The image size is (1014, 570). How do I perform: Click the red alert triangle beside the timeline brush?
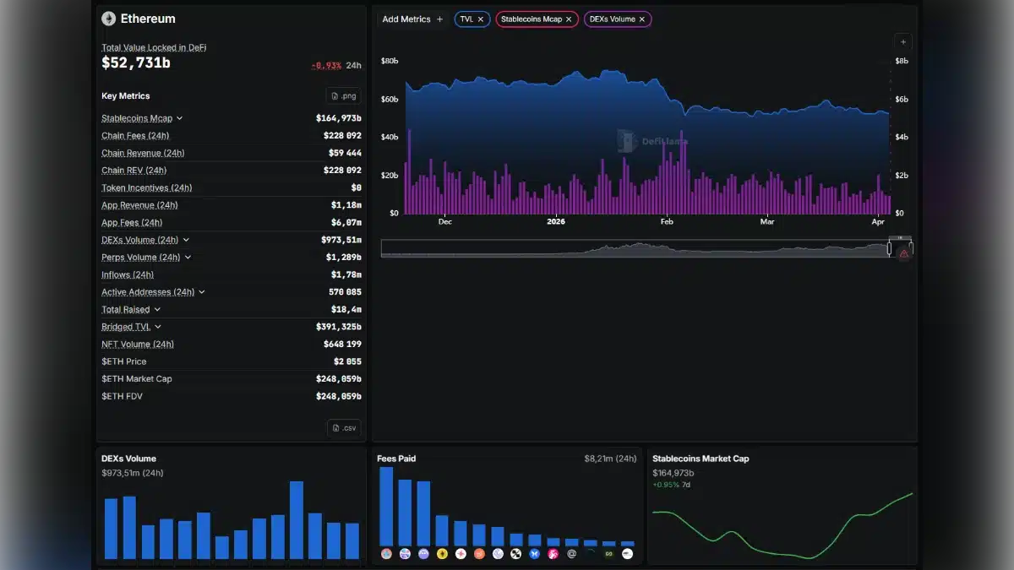903,251
